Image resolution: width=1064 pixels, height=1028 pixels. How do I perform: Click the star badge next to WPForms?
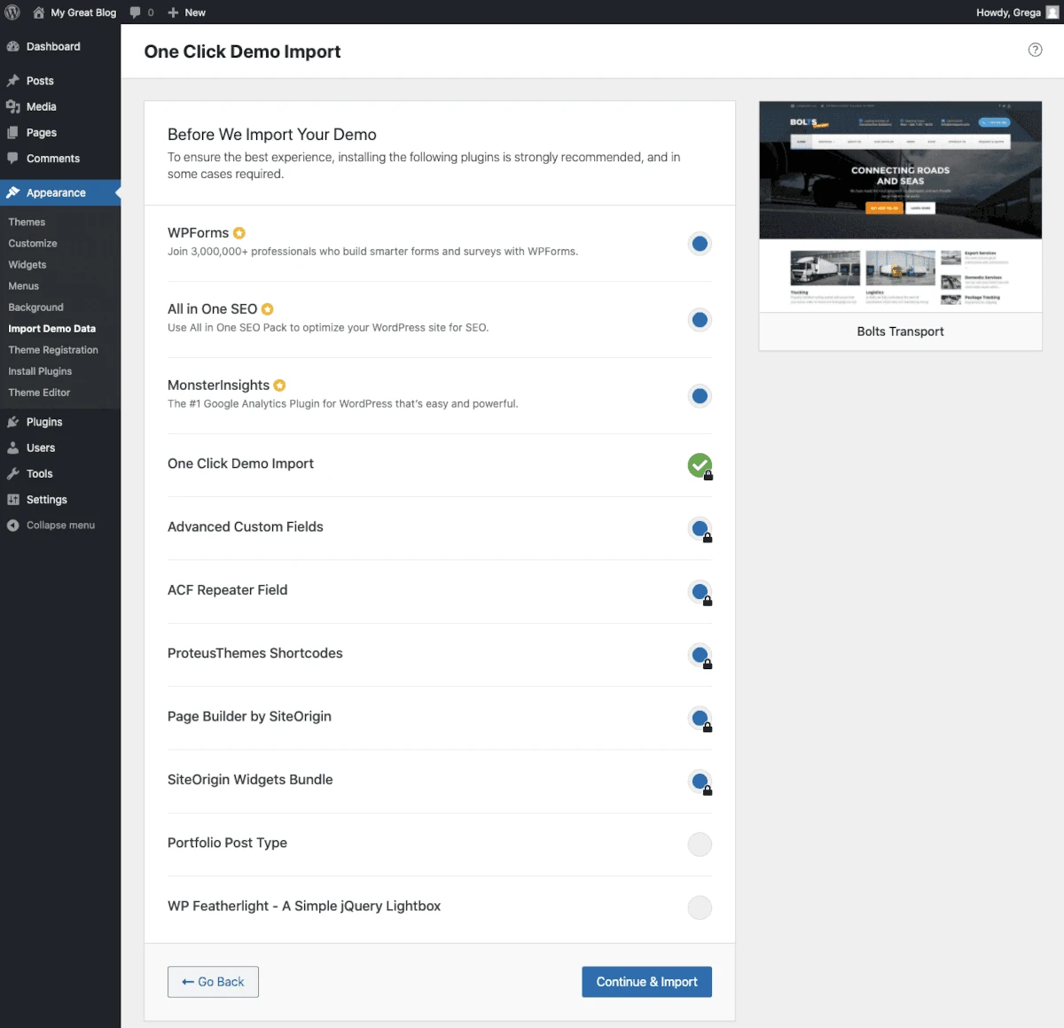(x=239, y=233)
